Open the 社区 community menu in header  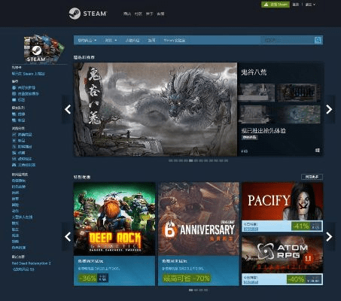[x=139, y=14]
